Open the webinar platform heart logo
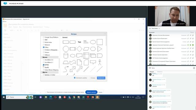 pos(5,3)
